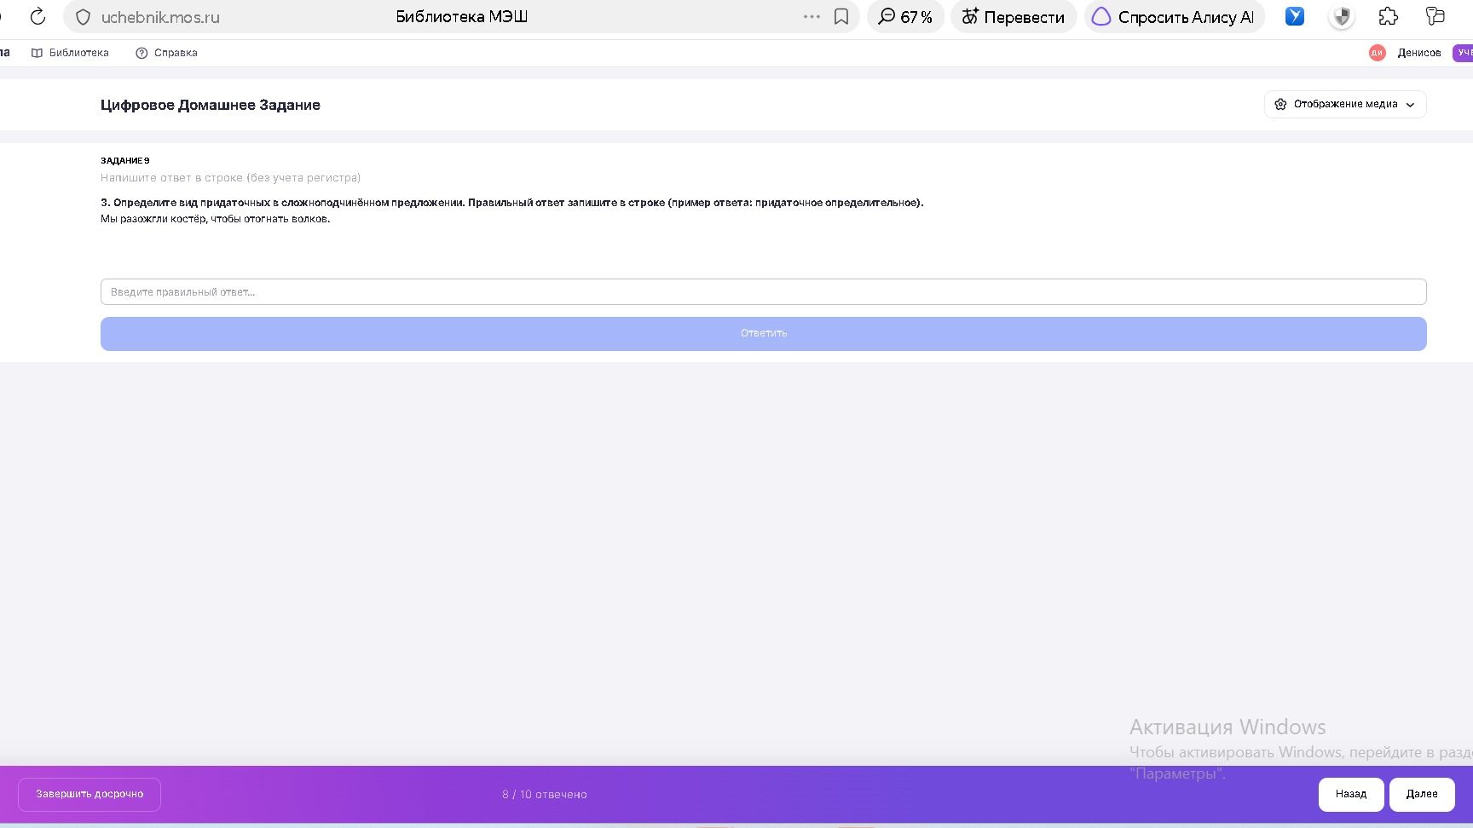Image resolution: width=1473 pixels, height=828 pixels.
Task: Click the uchebnik.mos.ru address text
Action: pyautogui.click(x=160, y=17)
